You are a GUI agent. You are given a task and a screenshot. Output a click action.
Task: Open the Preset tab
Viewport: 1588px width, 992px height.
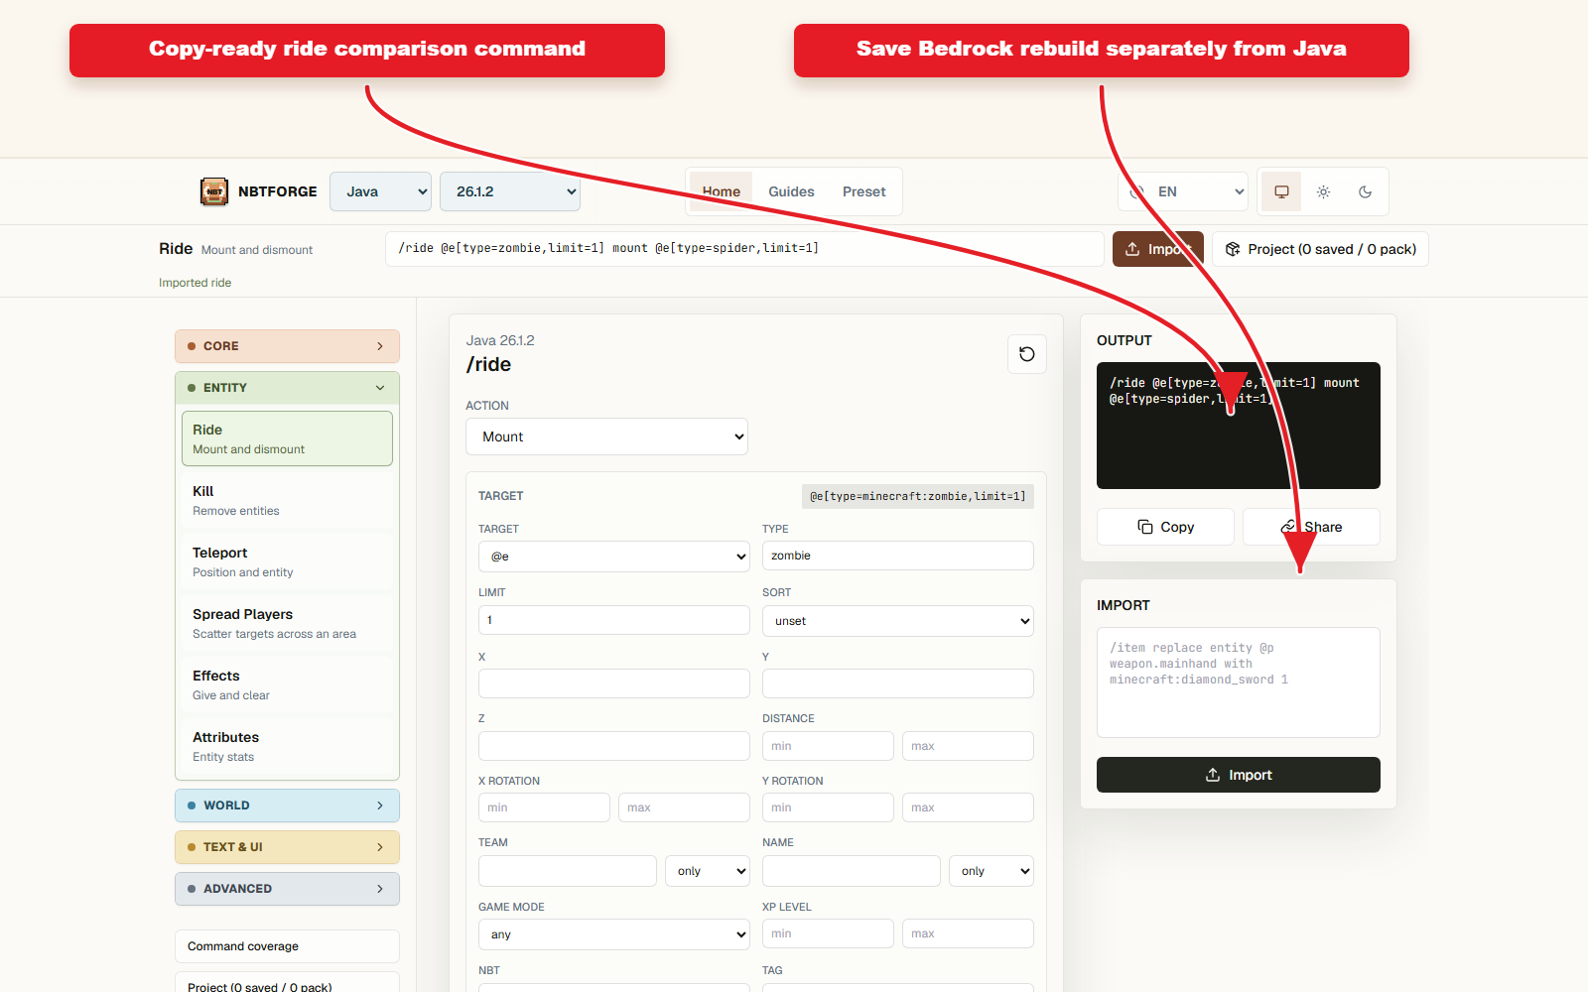[x=863, y=191]
